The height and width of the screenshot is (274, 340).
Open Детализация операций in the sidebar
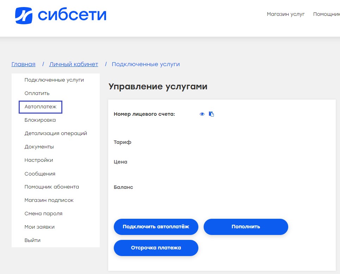[56, 133]
